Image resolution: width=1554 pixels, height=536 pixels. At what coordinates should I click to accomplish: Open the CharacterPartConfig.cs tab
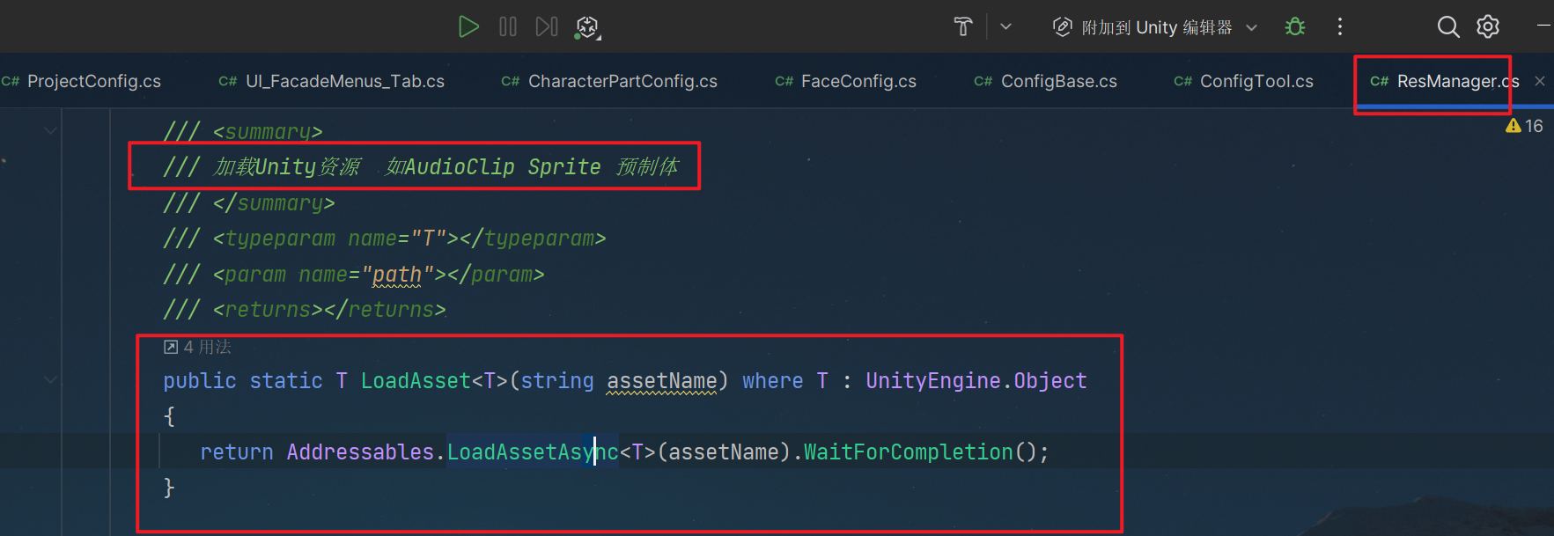[622, 81]
